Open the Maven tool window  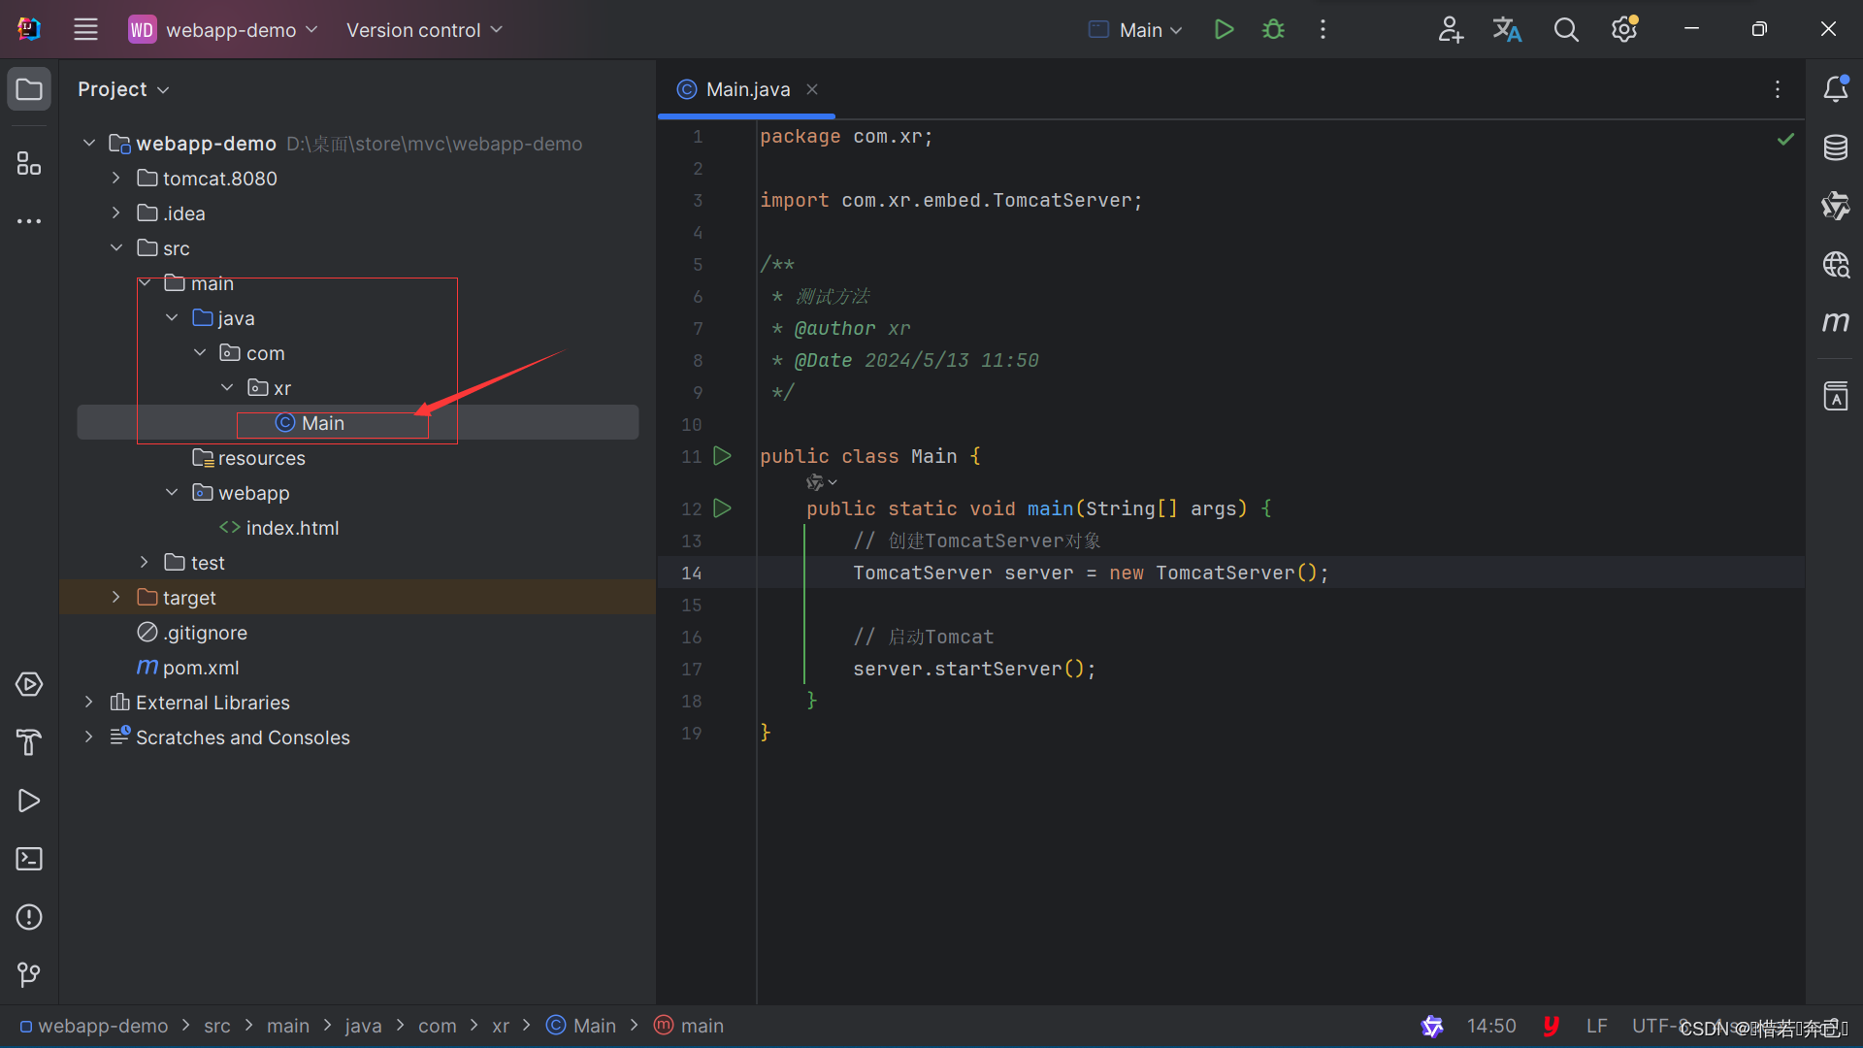tap(1835, 322)
